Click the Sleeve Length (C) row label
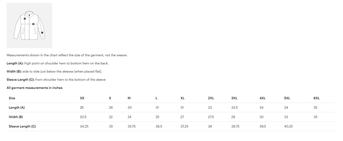Image resolution: width=343 pixels, height=141 pixels. [22, 126]
